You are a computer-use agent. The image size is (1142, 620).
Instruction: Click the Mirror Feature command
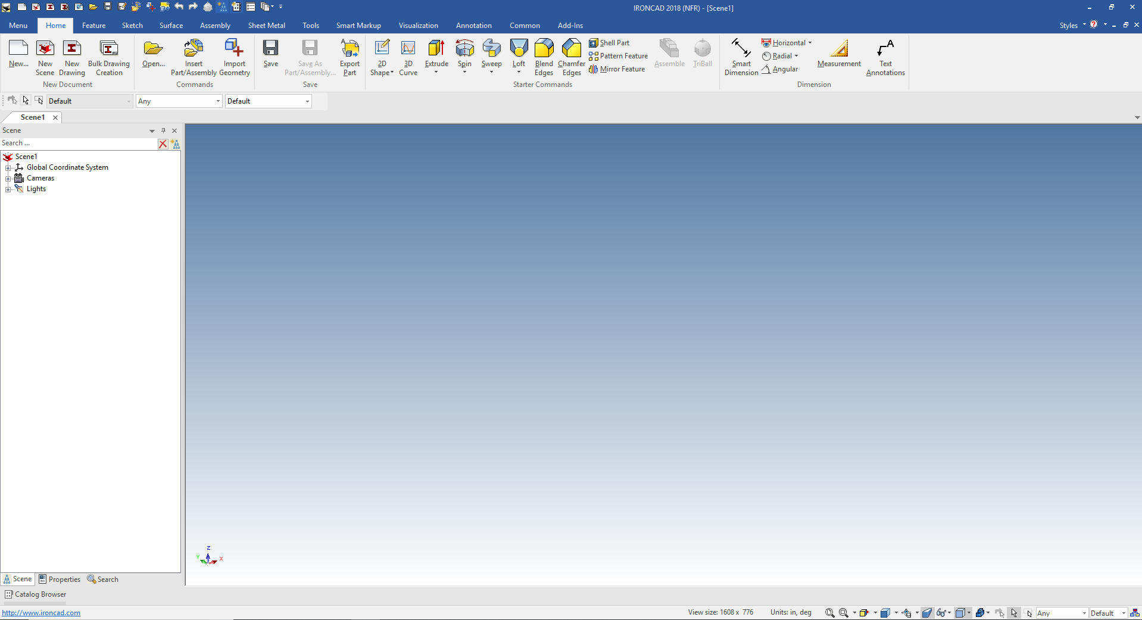coord(617,69)
